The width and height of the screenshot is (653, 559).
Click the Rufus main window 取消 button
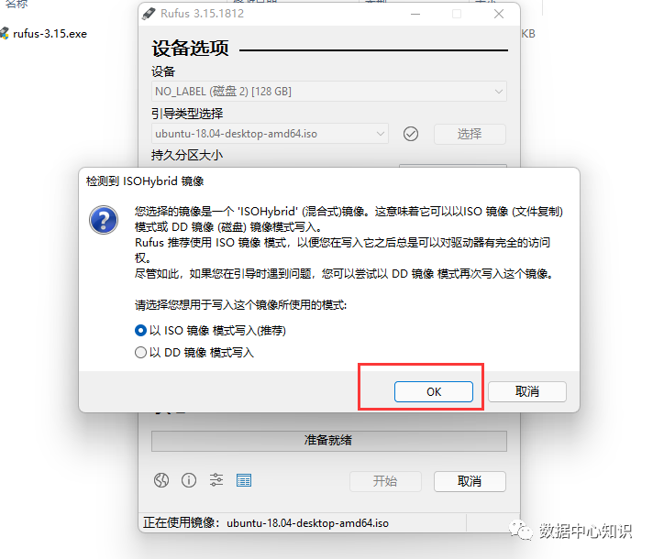(470, 482)
